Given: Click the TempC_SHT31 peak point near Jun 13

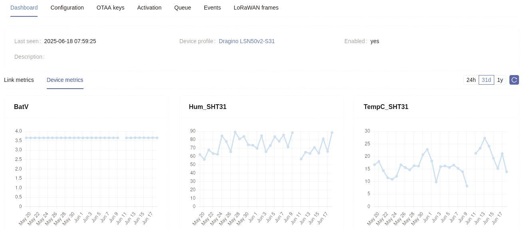Looking at the screenshot, I should [484, 138].
